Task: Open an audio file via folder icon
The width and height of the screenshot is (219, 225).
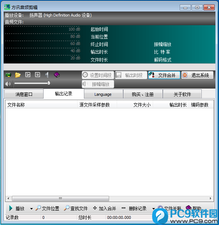Action: pyautogui.click(x=18, y=75)
